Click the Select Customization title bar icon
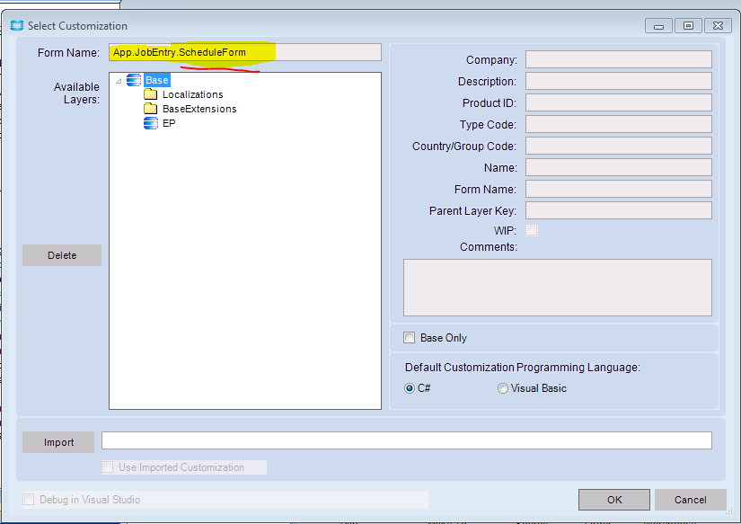The width and height of the screenshot is (741, 524). pyautogui.click(x=17, y=25)
